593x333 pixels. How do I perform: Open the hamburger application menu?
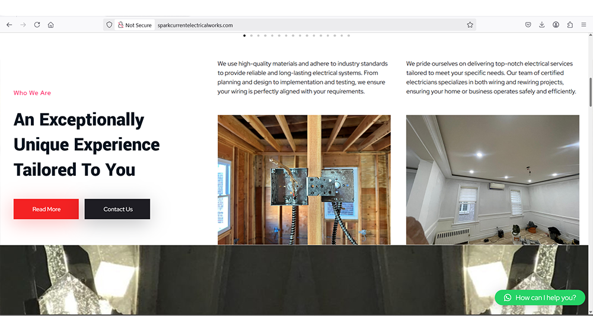coord(584,25)
